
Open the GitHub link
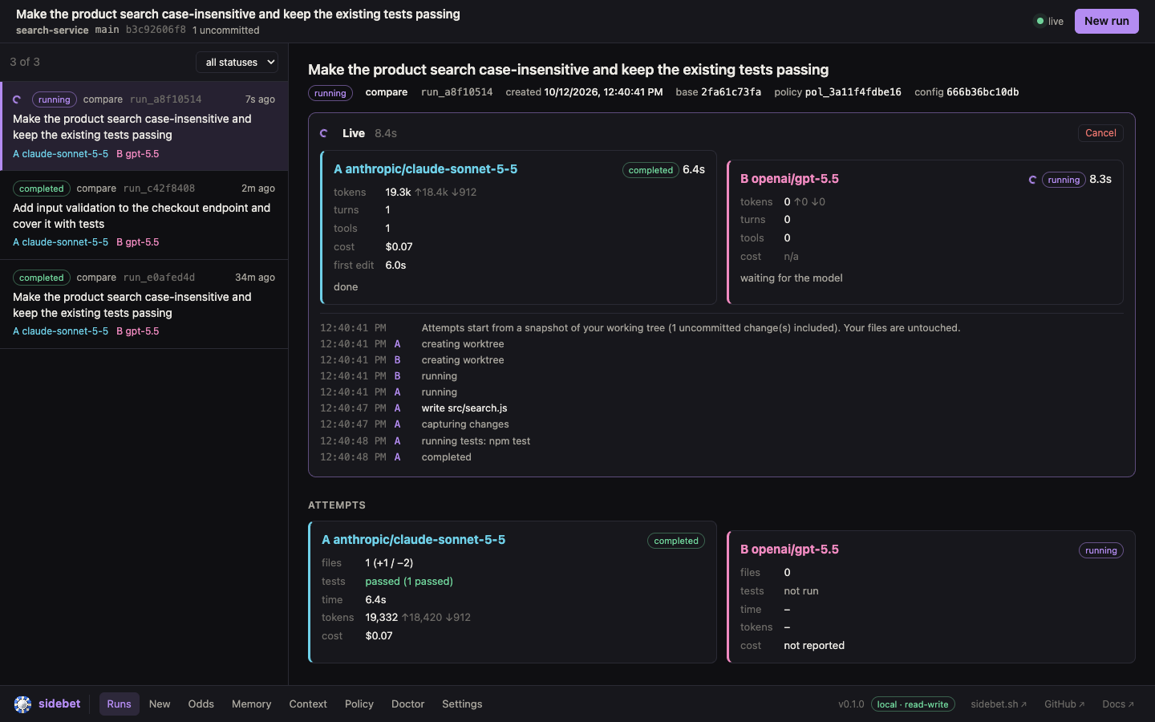click(x=1064, y=704)
